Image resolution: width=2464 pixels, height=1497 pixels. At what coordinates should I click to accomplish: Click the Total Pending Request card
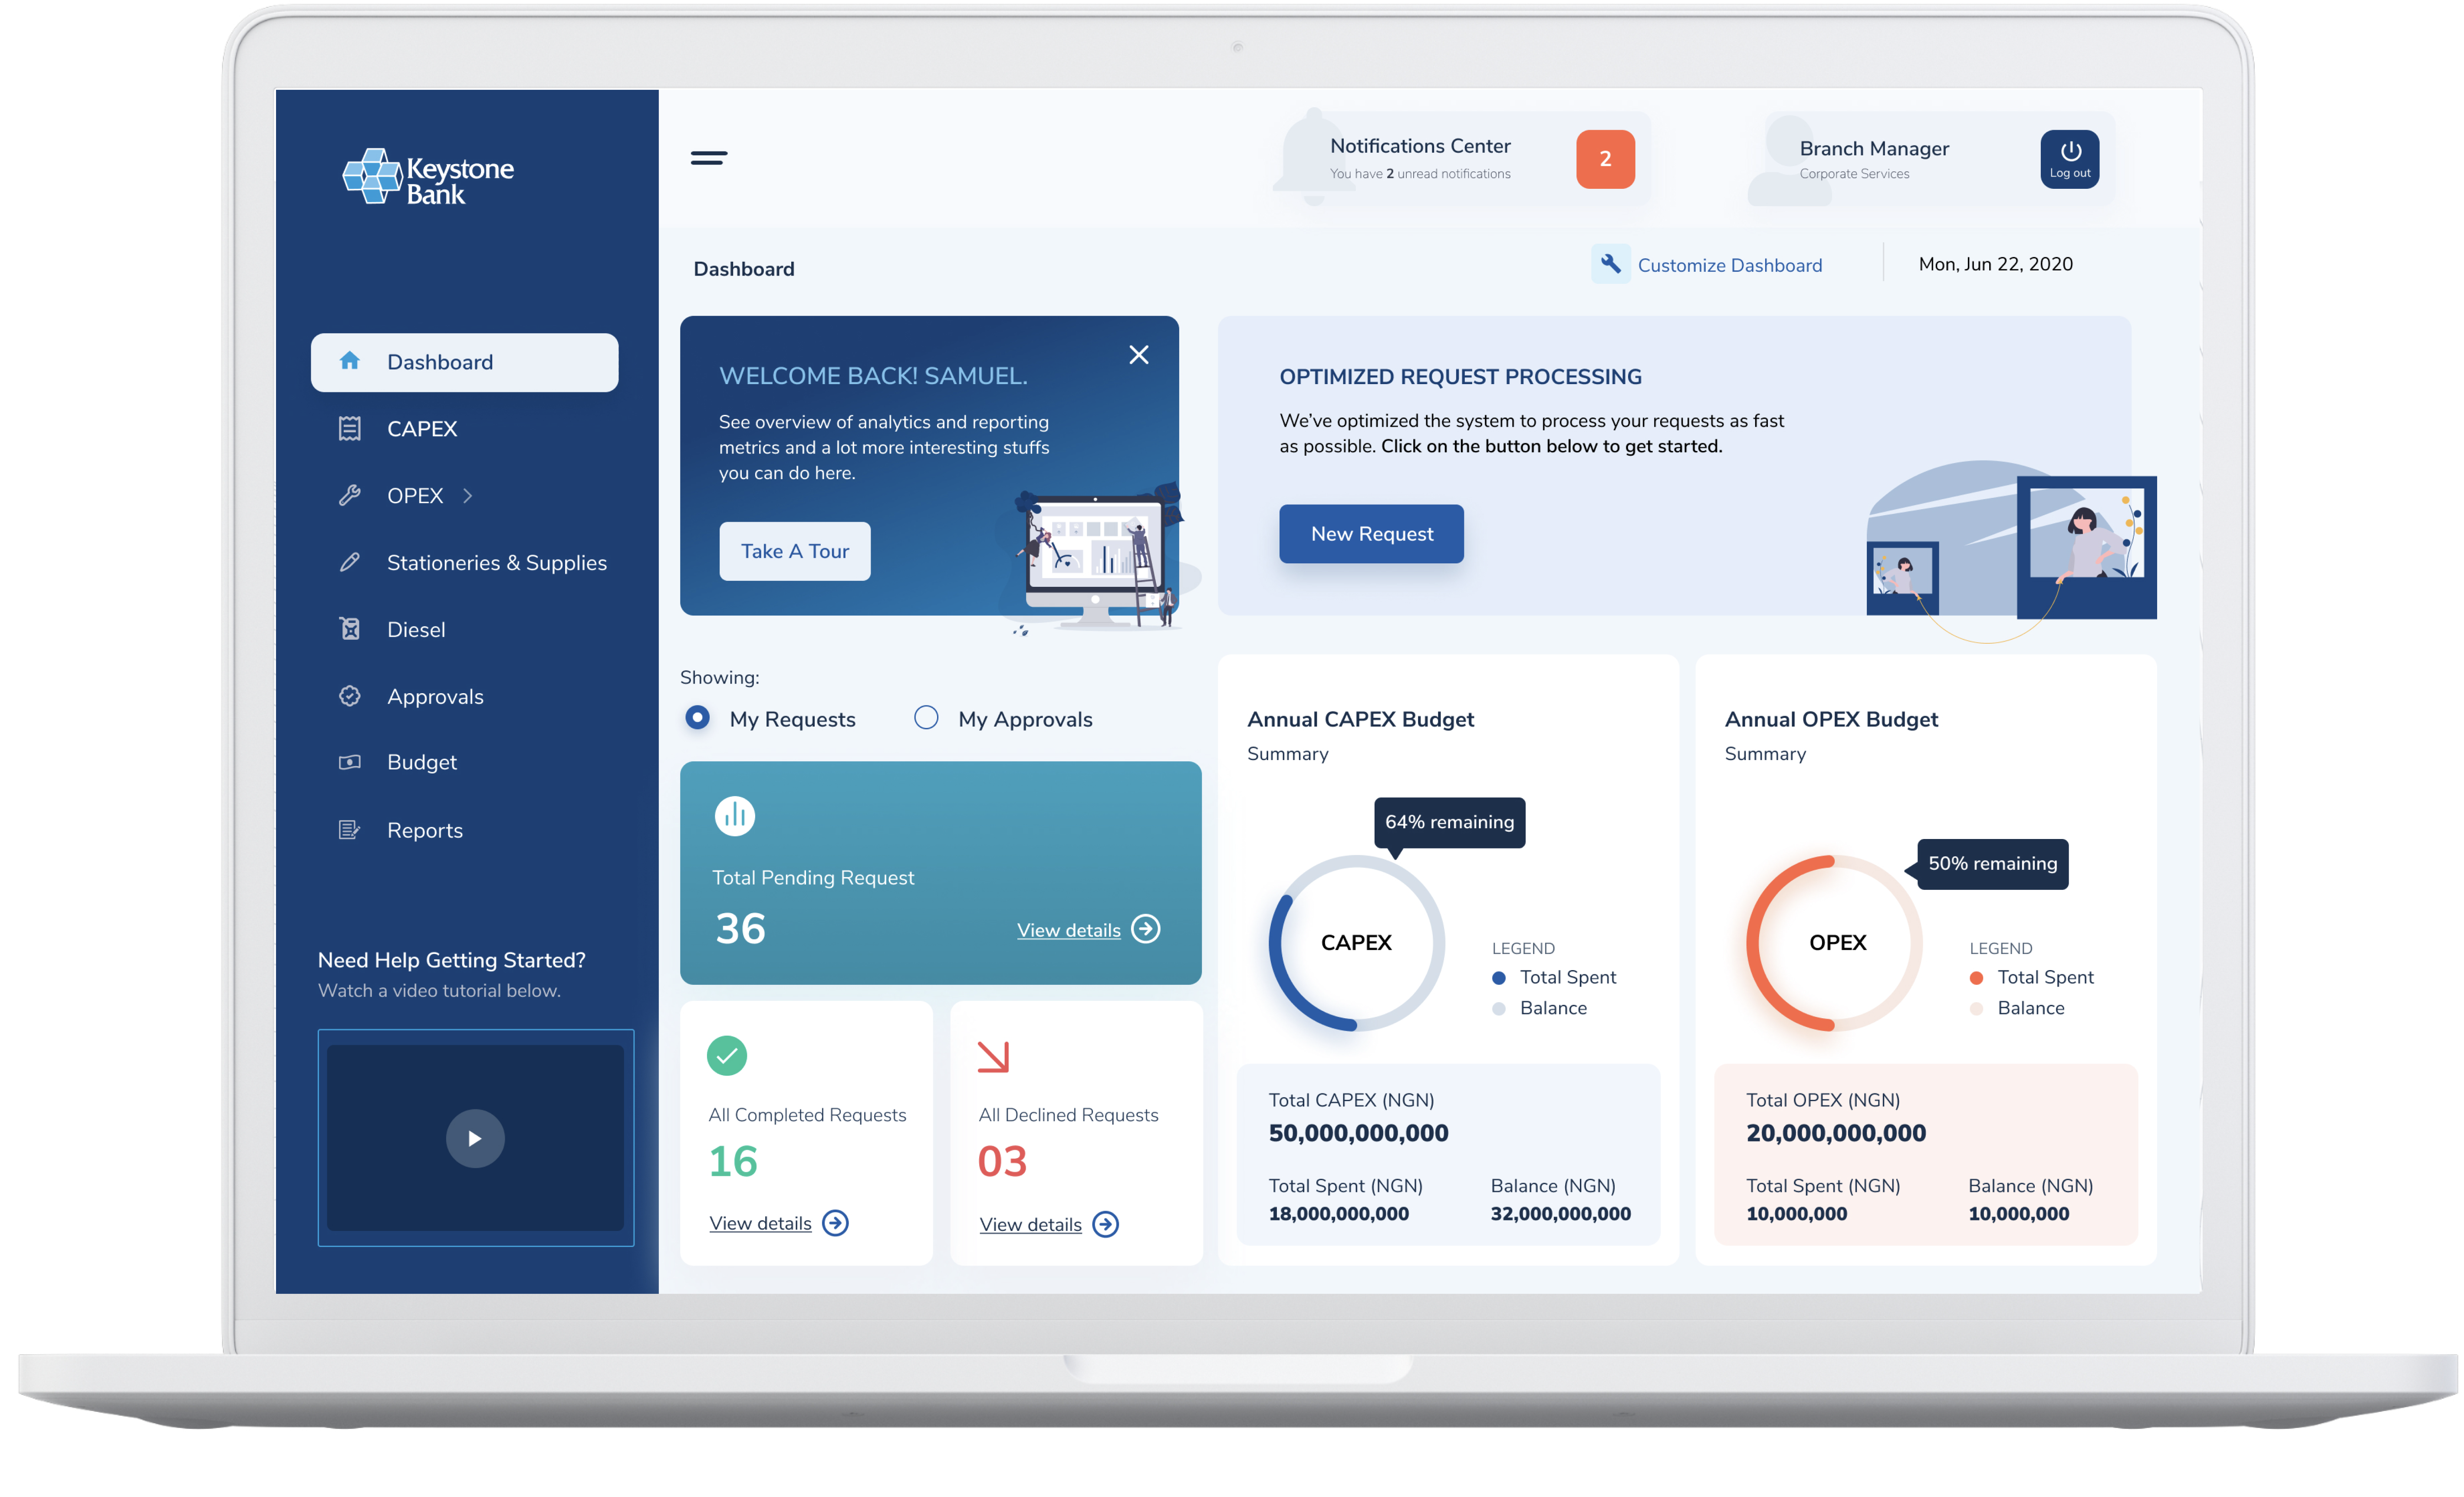(x=940, y=873)
